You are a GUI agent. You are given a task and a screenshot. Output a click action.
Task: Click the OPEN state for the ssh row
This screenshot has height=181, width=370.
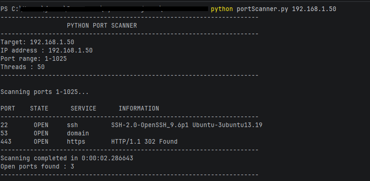pos(41,125)
